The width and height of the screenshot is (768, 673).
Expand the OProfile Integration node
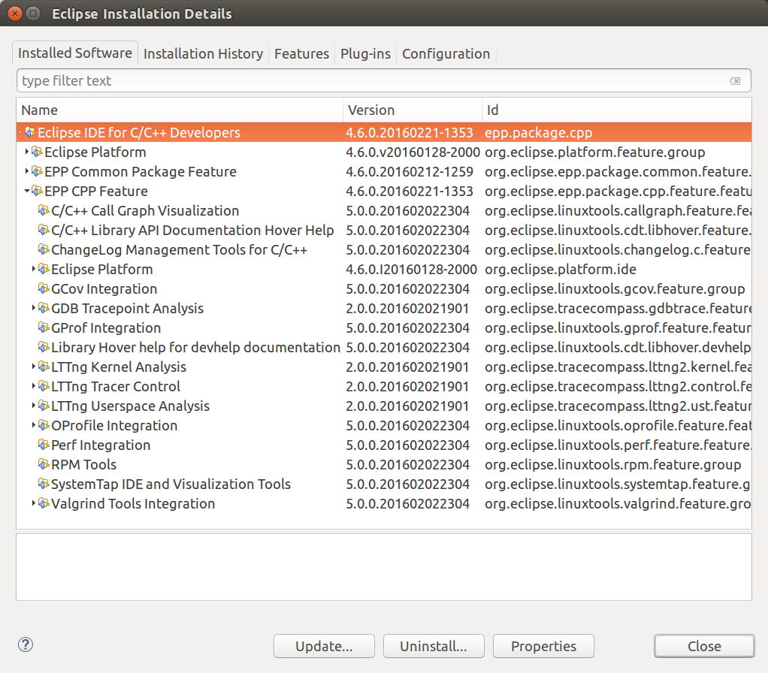pyautogui.click(x=33, y=425)
